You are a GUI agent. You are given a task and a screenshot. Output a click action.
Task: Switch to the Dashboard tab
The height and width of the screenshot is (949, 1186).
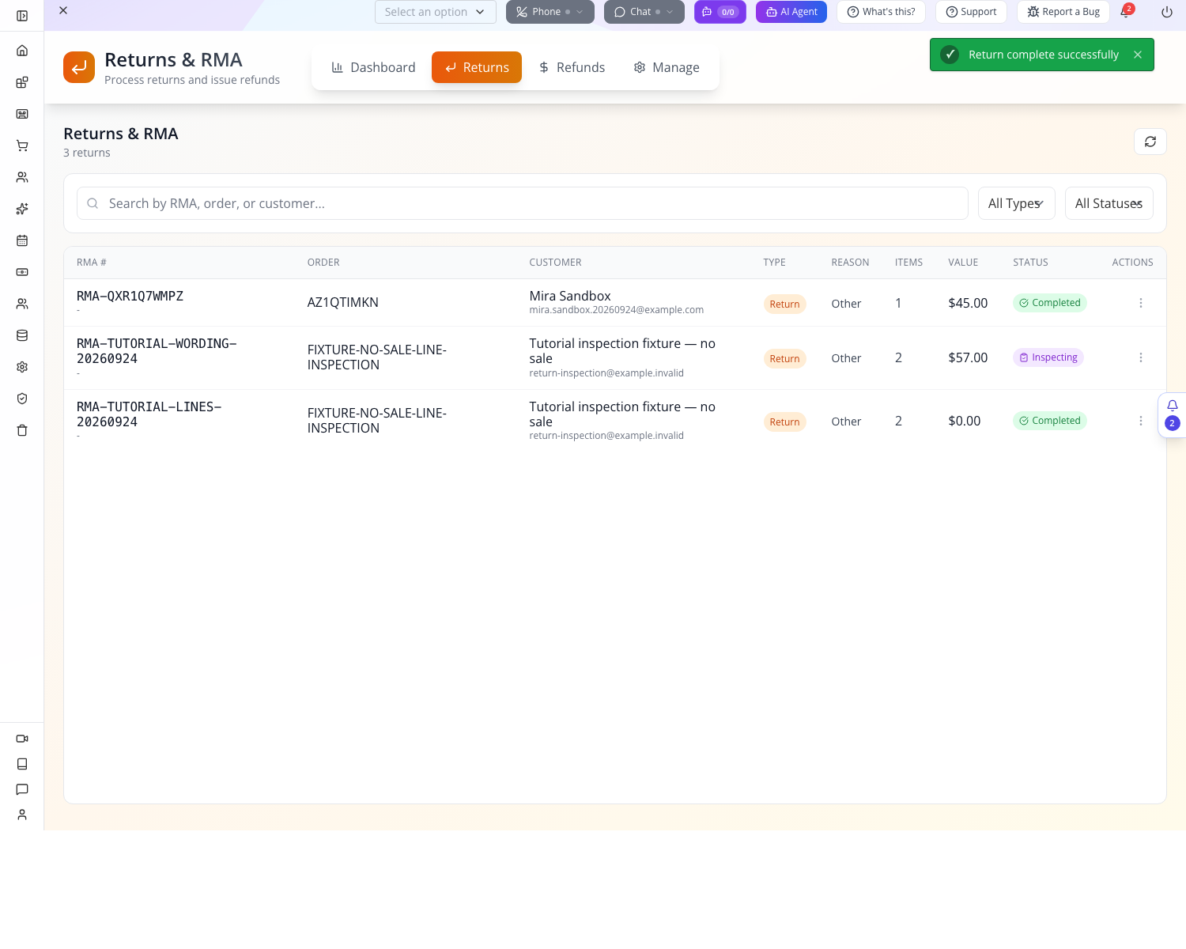373,67
